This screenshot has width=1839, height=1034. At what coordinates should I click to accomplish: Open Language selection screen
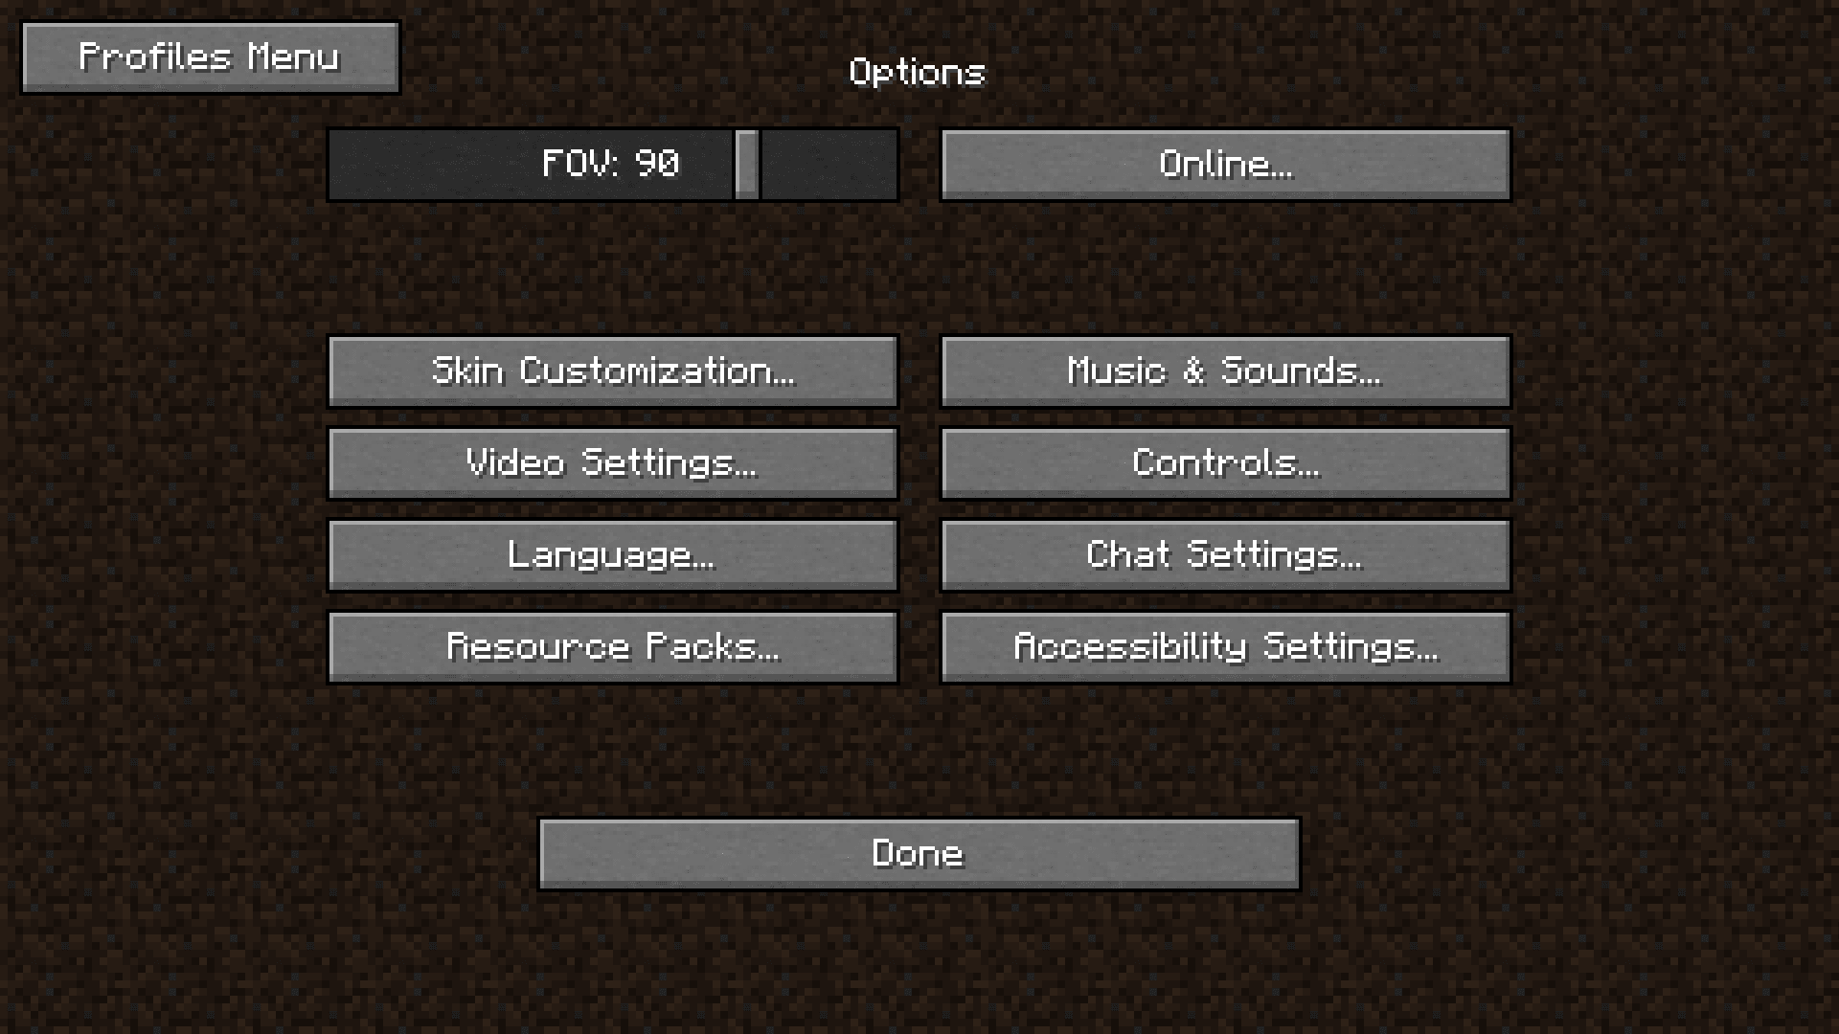pos(613,554)
